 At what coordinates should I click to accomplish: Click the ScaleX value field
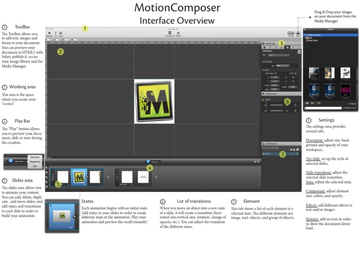point(275,85)
